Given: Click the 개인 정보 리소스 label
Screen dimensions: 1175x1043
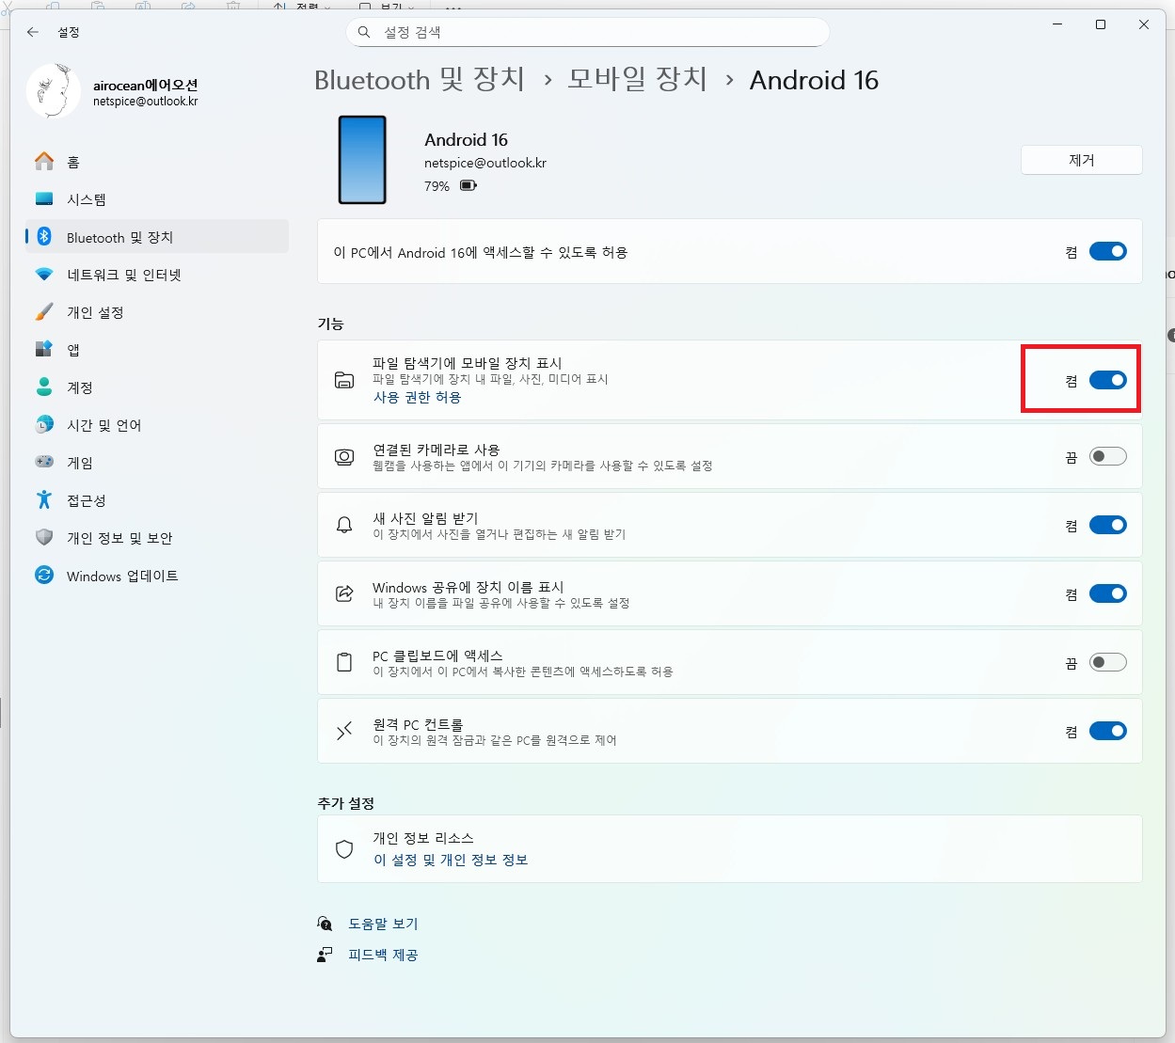Looking at the screenshot, I should coord(423,838).
